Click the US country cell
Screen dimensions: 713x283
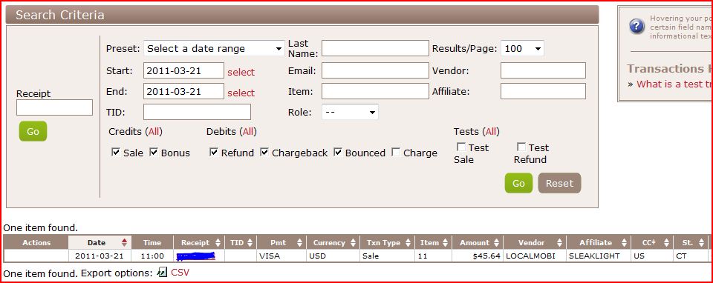651,256
